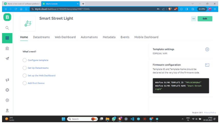Open the user profile icon in the sidebar
The width and height of the screenshot is (220, 124).
pyautogui.click(x=7, y=110)
